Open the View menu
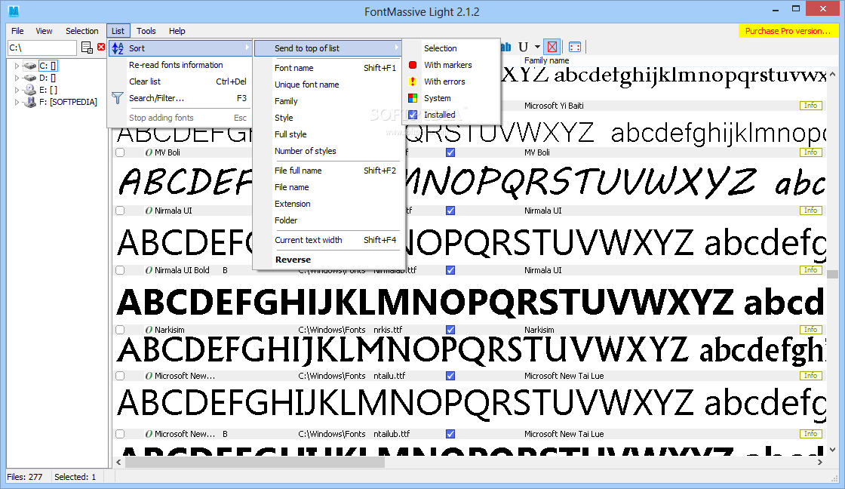Image resolution: width=845 pixels, height=489 pixels. pyautogui.click(x=44, y=31)
